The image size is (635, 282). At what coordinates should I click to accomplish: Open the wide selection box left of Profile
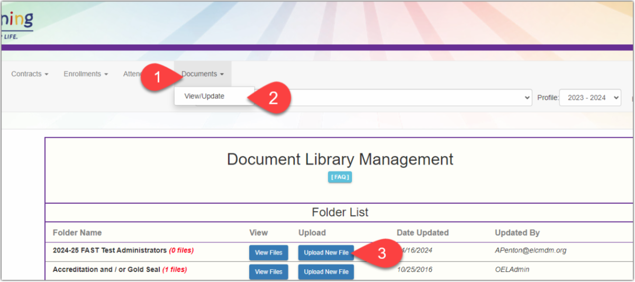tap(402, 98)
